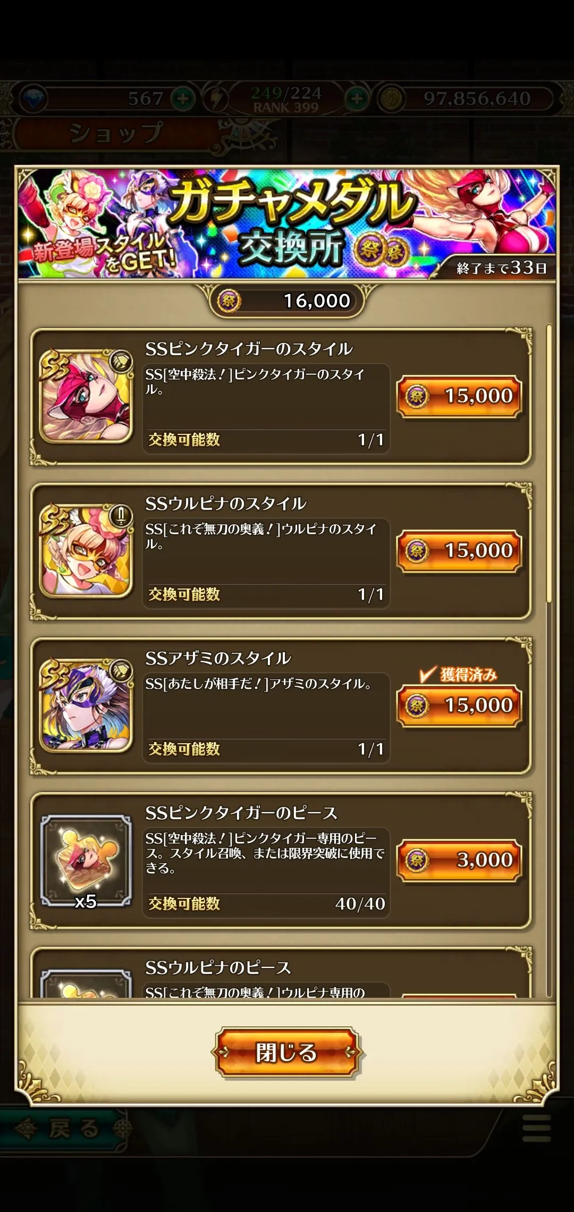The height and width of the screenshot is (1212, 574).
Task: Buy SS Urpina style for 15,000
Action: 459,551
